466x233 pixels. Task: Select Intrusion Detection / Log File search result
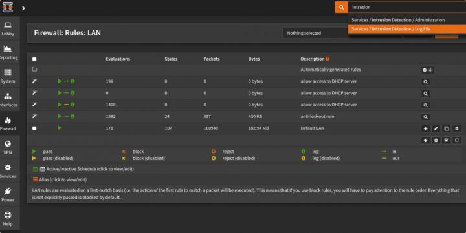click(407, 29)
